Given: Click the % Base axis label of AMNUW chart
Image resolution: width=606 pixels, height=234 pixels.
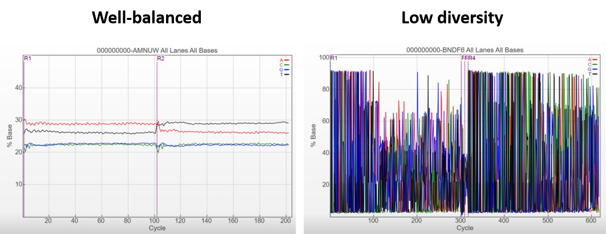Looking at the screenshot, I should point(9,135).
